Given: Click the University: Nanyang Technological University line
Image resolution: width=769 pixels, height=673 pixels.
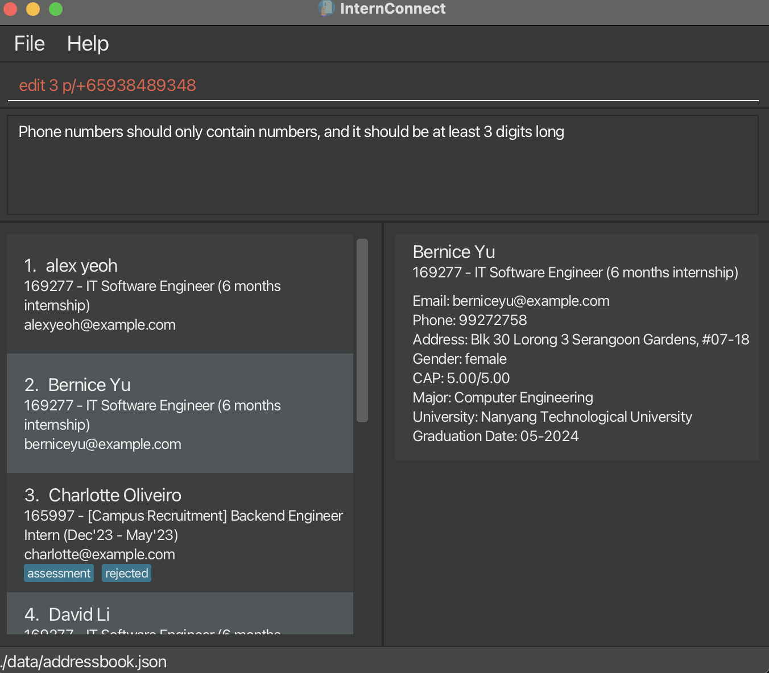Looking at the screenshot, I should tap(552, 417).
